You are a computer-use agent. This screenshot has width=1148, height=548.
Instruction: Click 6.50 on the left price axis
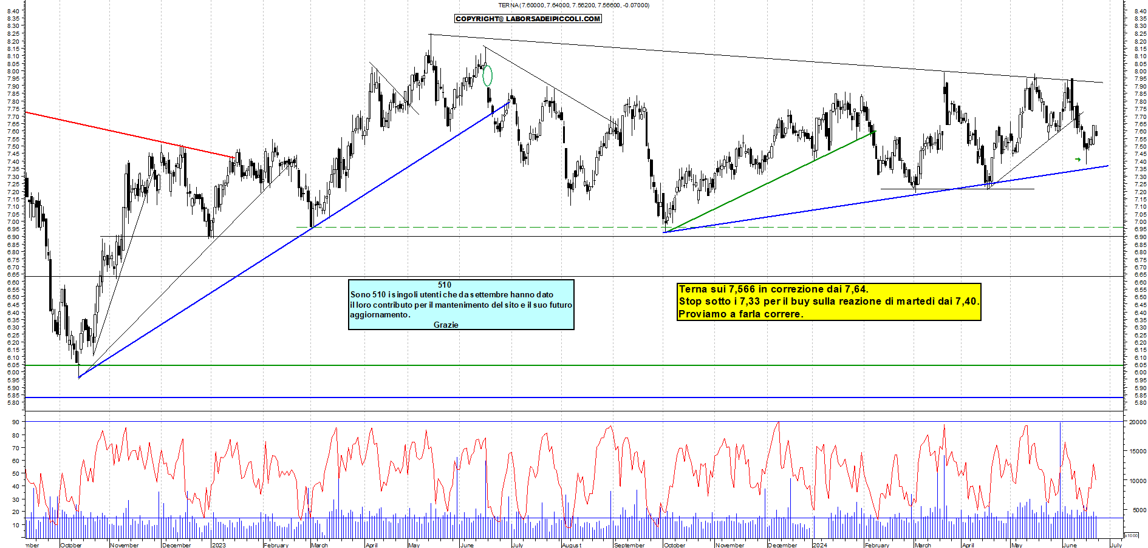pos(13,297)
